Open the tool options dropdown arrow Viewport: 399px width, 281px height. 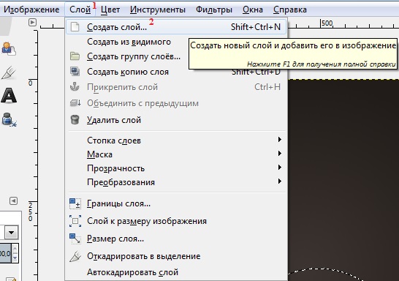(12, 233)
